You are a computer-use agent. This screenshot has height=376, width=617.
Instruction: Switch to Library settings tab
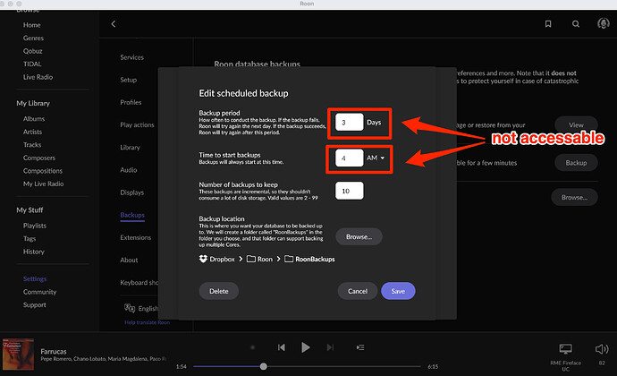click(130, 148)
